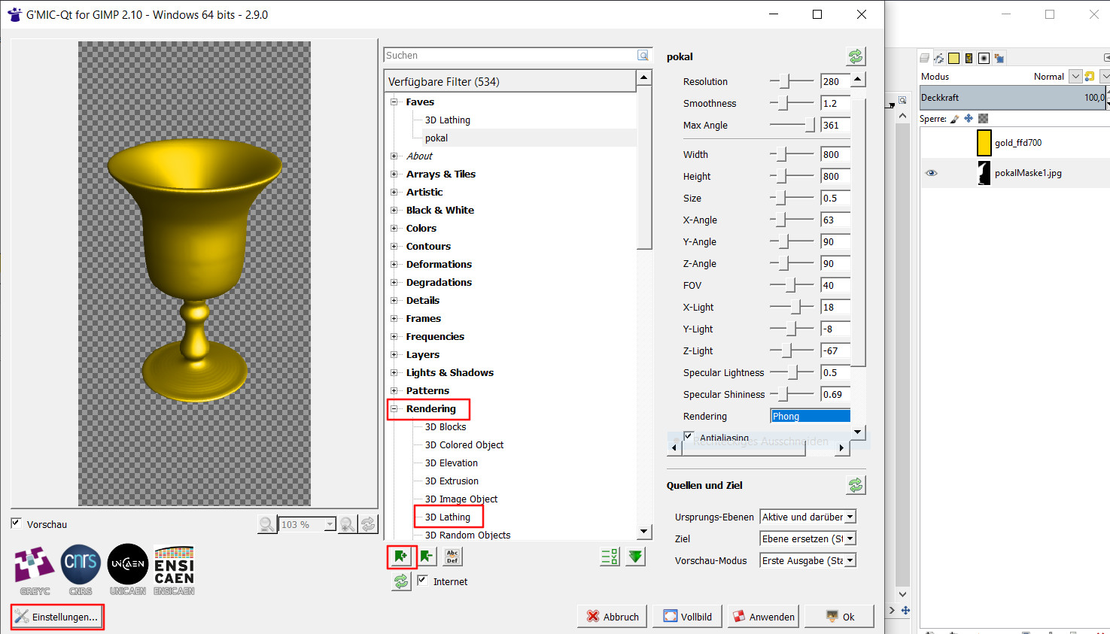Hide the pokalMaske1.jpg layer via eye icon
Image resolution: width=1110 pixels, height=634 pixels.
coord(931,173)
